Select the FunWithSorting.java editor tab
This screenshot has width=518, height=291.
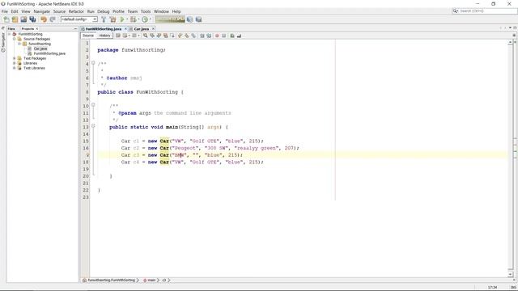(104, 29)
